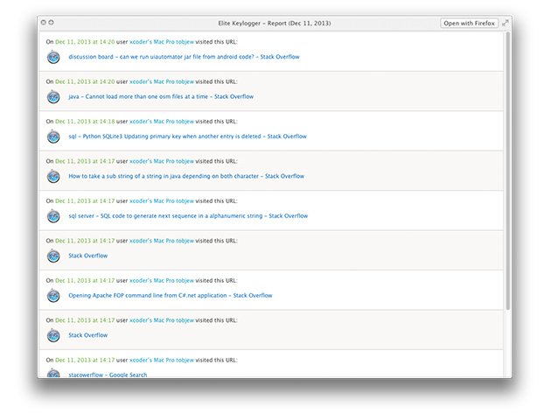Screen dimensions: 551x414
Task: Open Python SQLite3 updating primary key link
Action: (187, 137)
